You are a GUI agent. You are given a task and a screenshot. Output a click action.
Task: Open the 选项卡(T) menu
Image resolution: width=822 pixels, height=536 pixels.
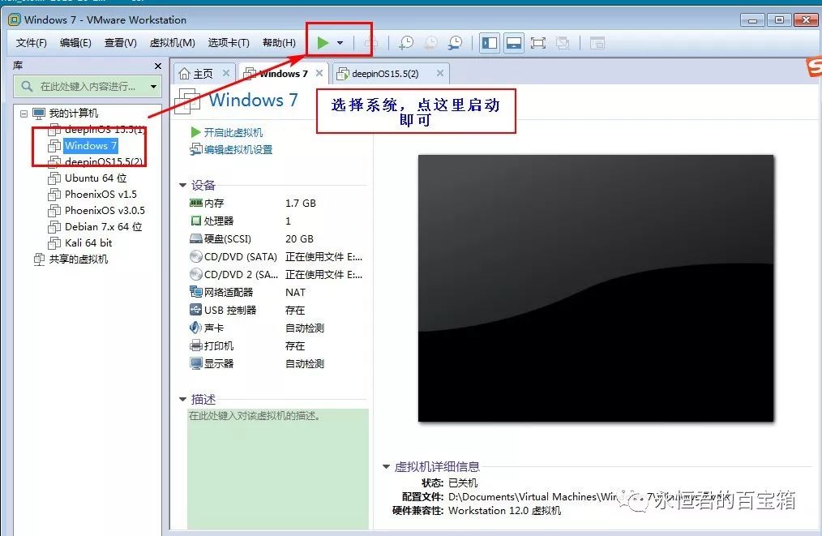[228, 43]
